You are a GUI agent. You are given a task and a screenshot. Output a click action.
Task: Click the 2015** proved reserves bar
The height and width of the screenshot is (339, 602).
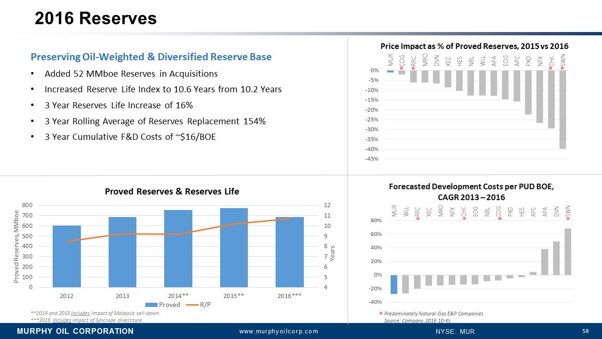(x=234, y=248)
